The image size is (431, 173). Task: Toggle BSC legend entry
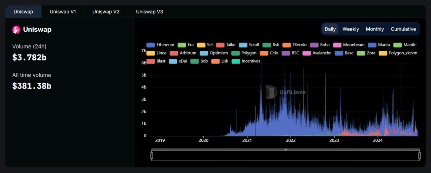coord(291,53)
